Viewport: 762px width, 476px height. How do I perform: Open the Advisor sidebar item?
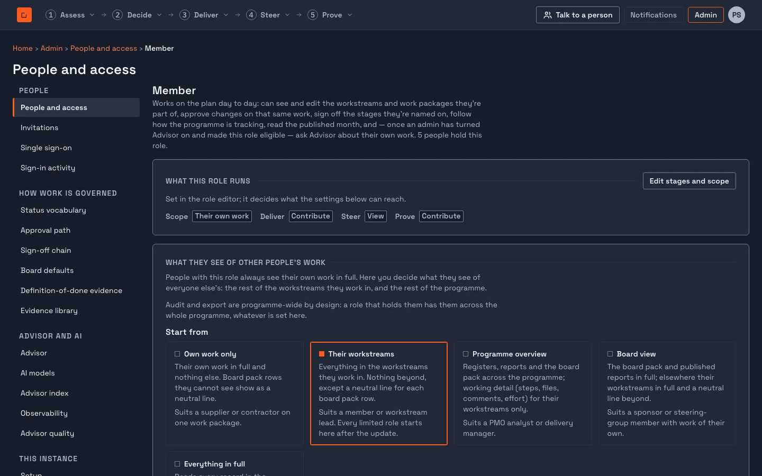(76, 353)
